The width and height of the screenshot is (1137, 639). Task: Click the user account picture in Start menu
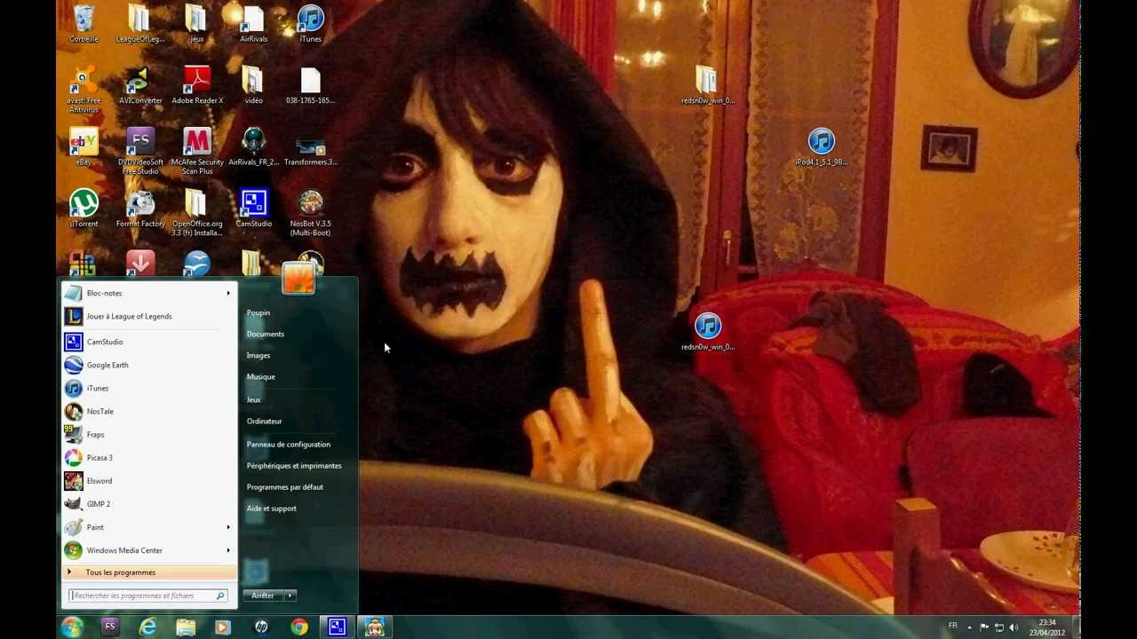click(x=298, y=278)
